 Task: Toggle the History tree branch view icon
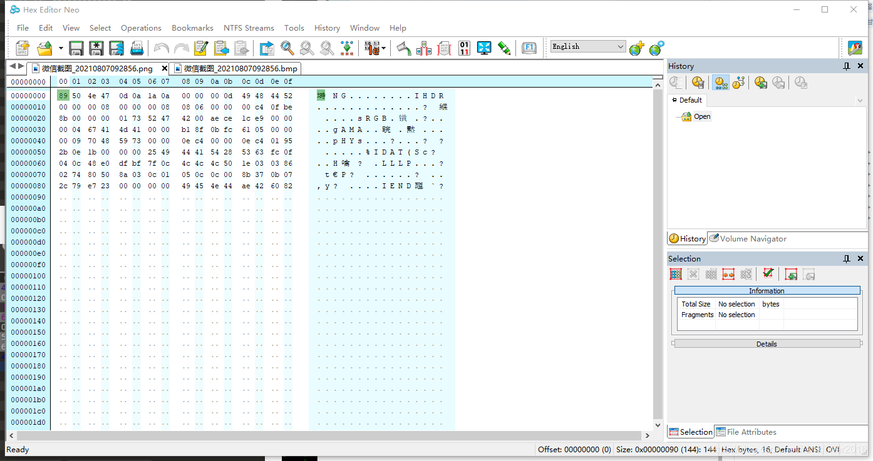738,83
